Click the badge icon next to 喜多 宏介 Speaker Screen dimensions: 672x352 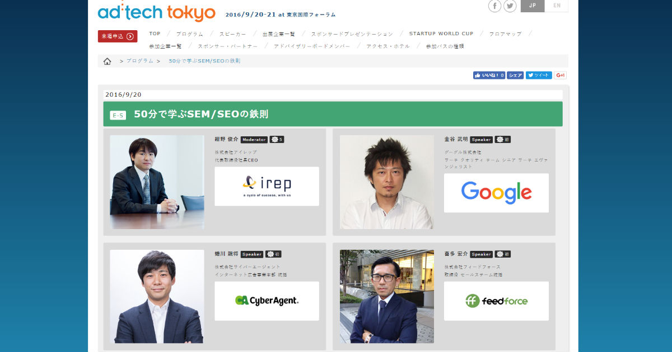(503, 254)
